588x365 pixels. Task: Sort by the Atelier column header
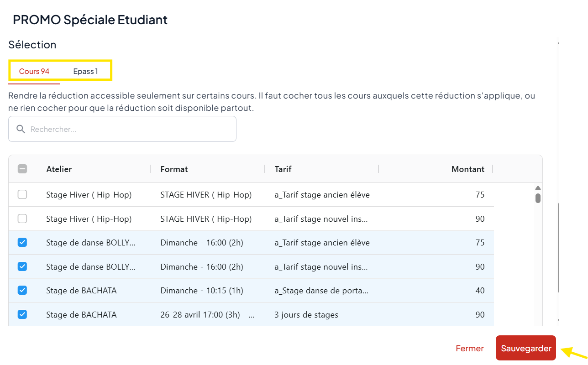point(59,169)
